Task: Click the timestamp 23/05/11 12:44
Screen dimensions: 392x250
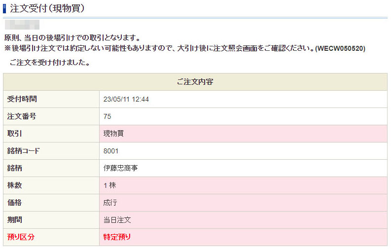Action: [126, 99]
